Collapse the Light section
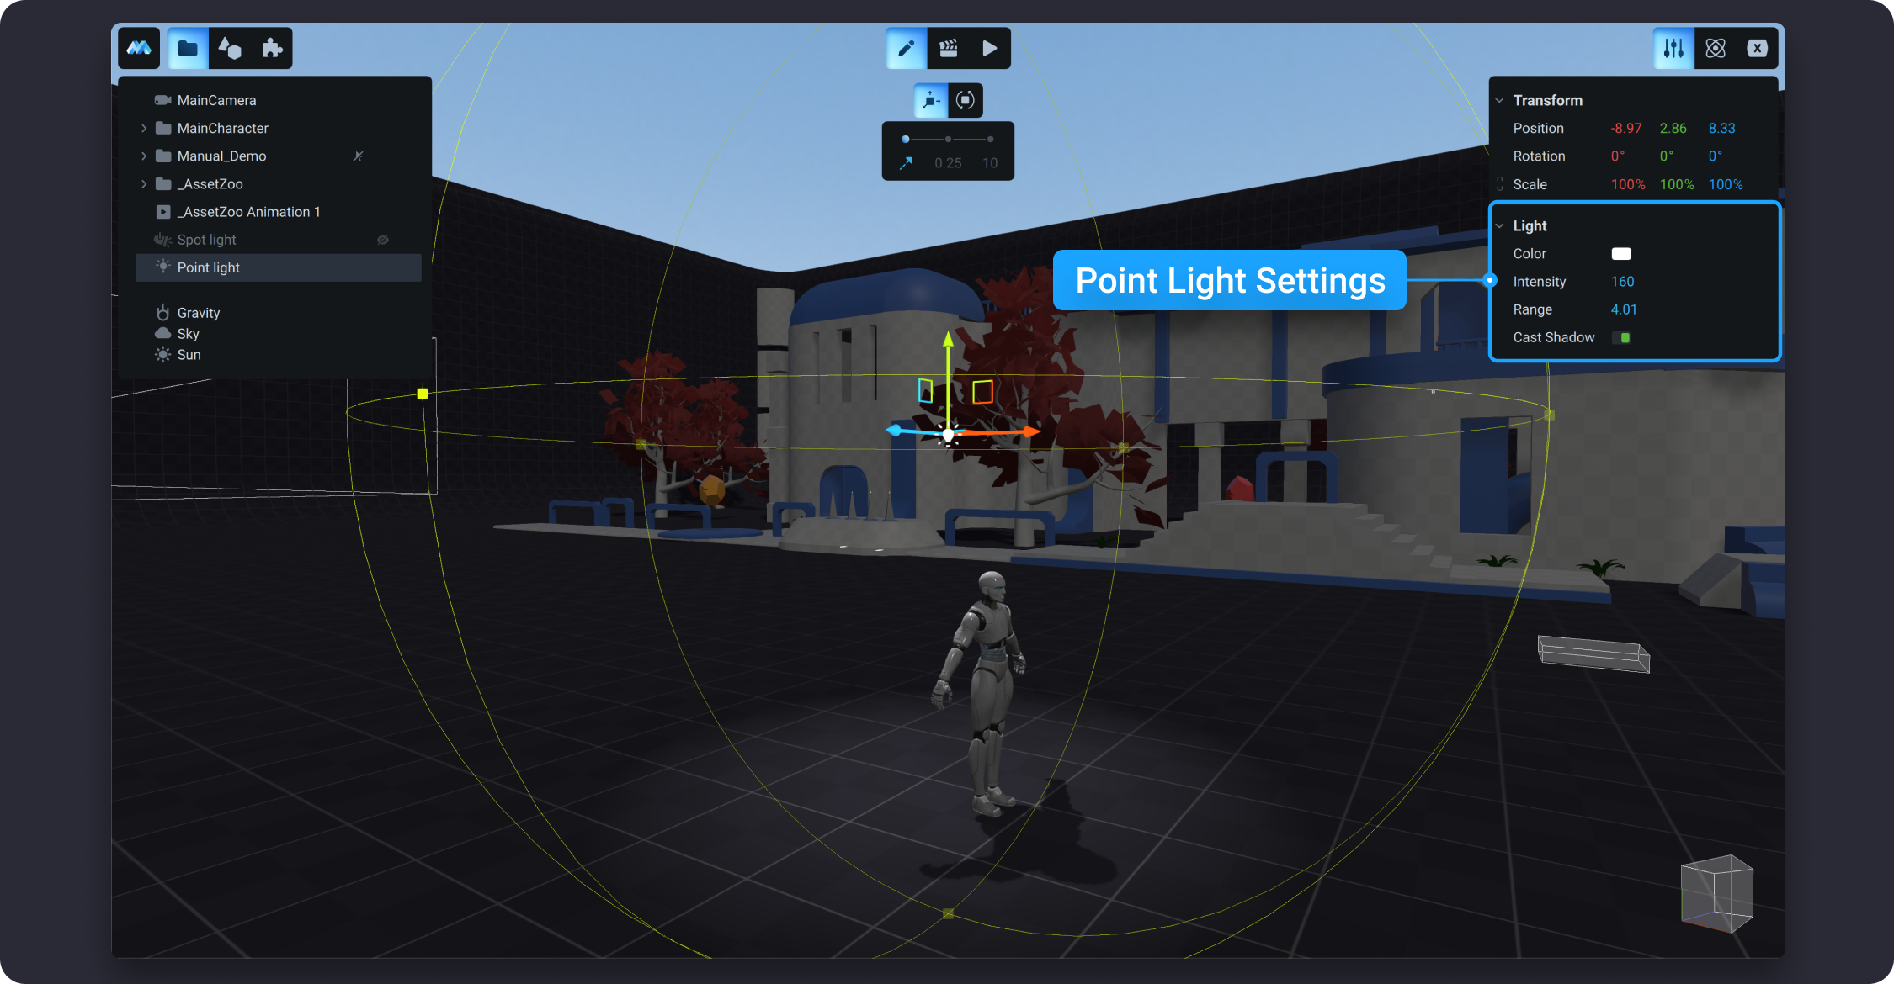 [1499, 225]
